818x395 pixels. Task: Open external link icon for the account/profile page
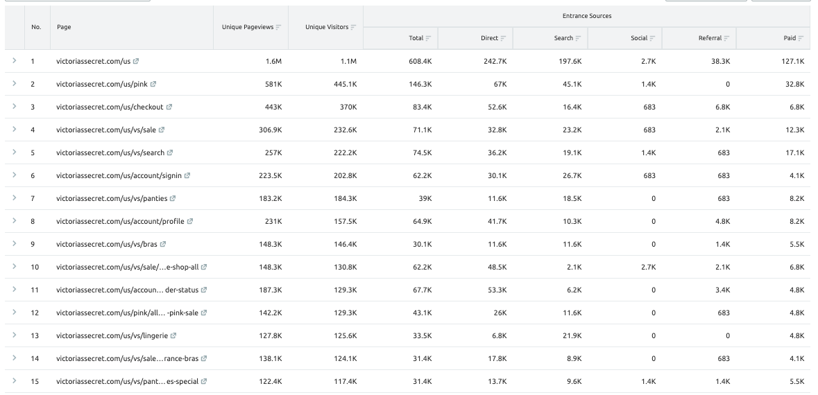click(x=190, y=222)
